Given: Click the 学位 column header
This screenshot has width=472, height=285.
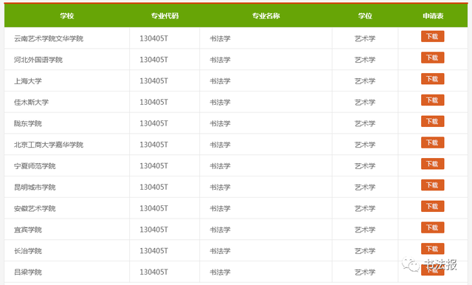Looking at the screenshot, I should click(x=365, y=16).
